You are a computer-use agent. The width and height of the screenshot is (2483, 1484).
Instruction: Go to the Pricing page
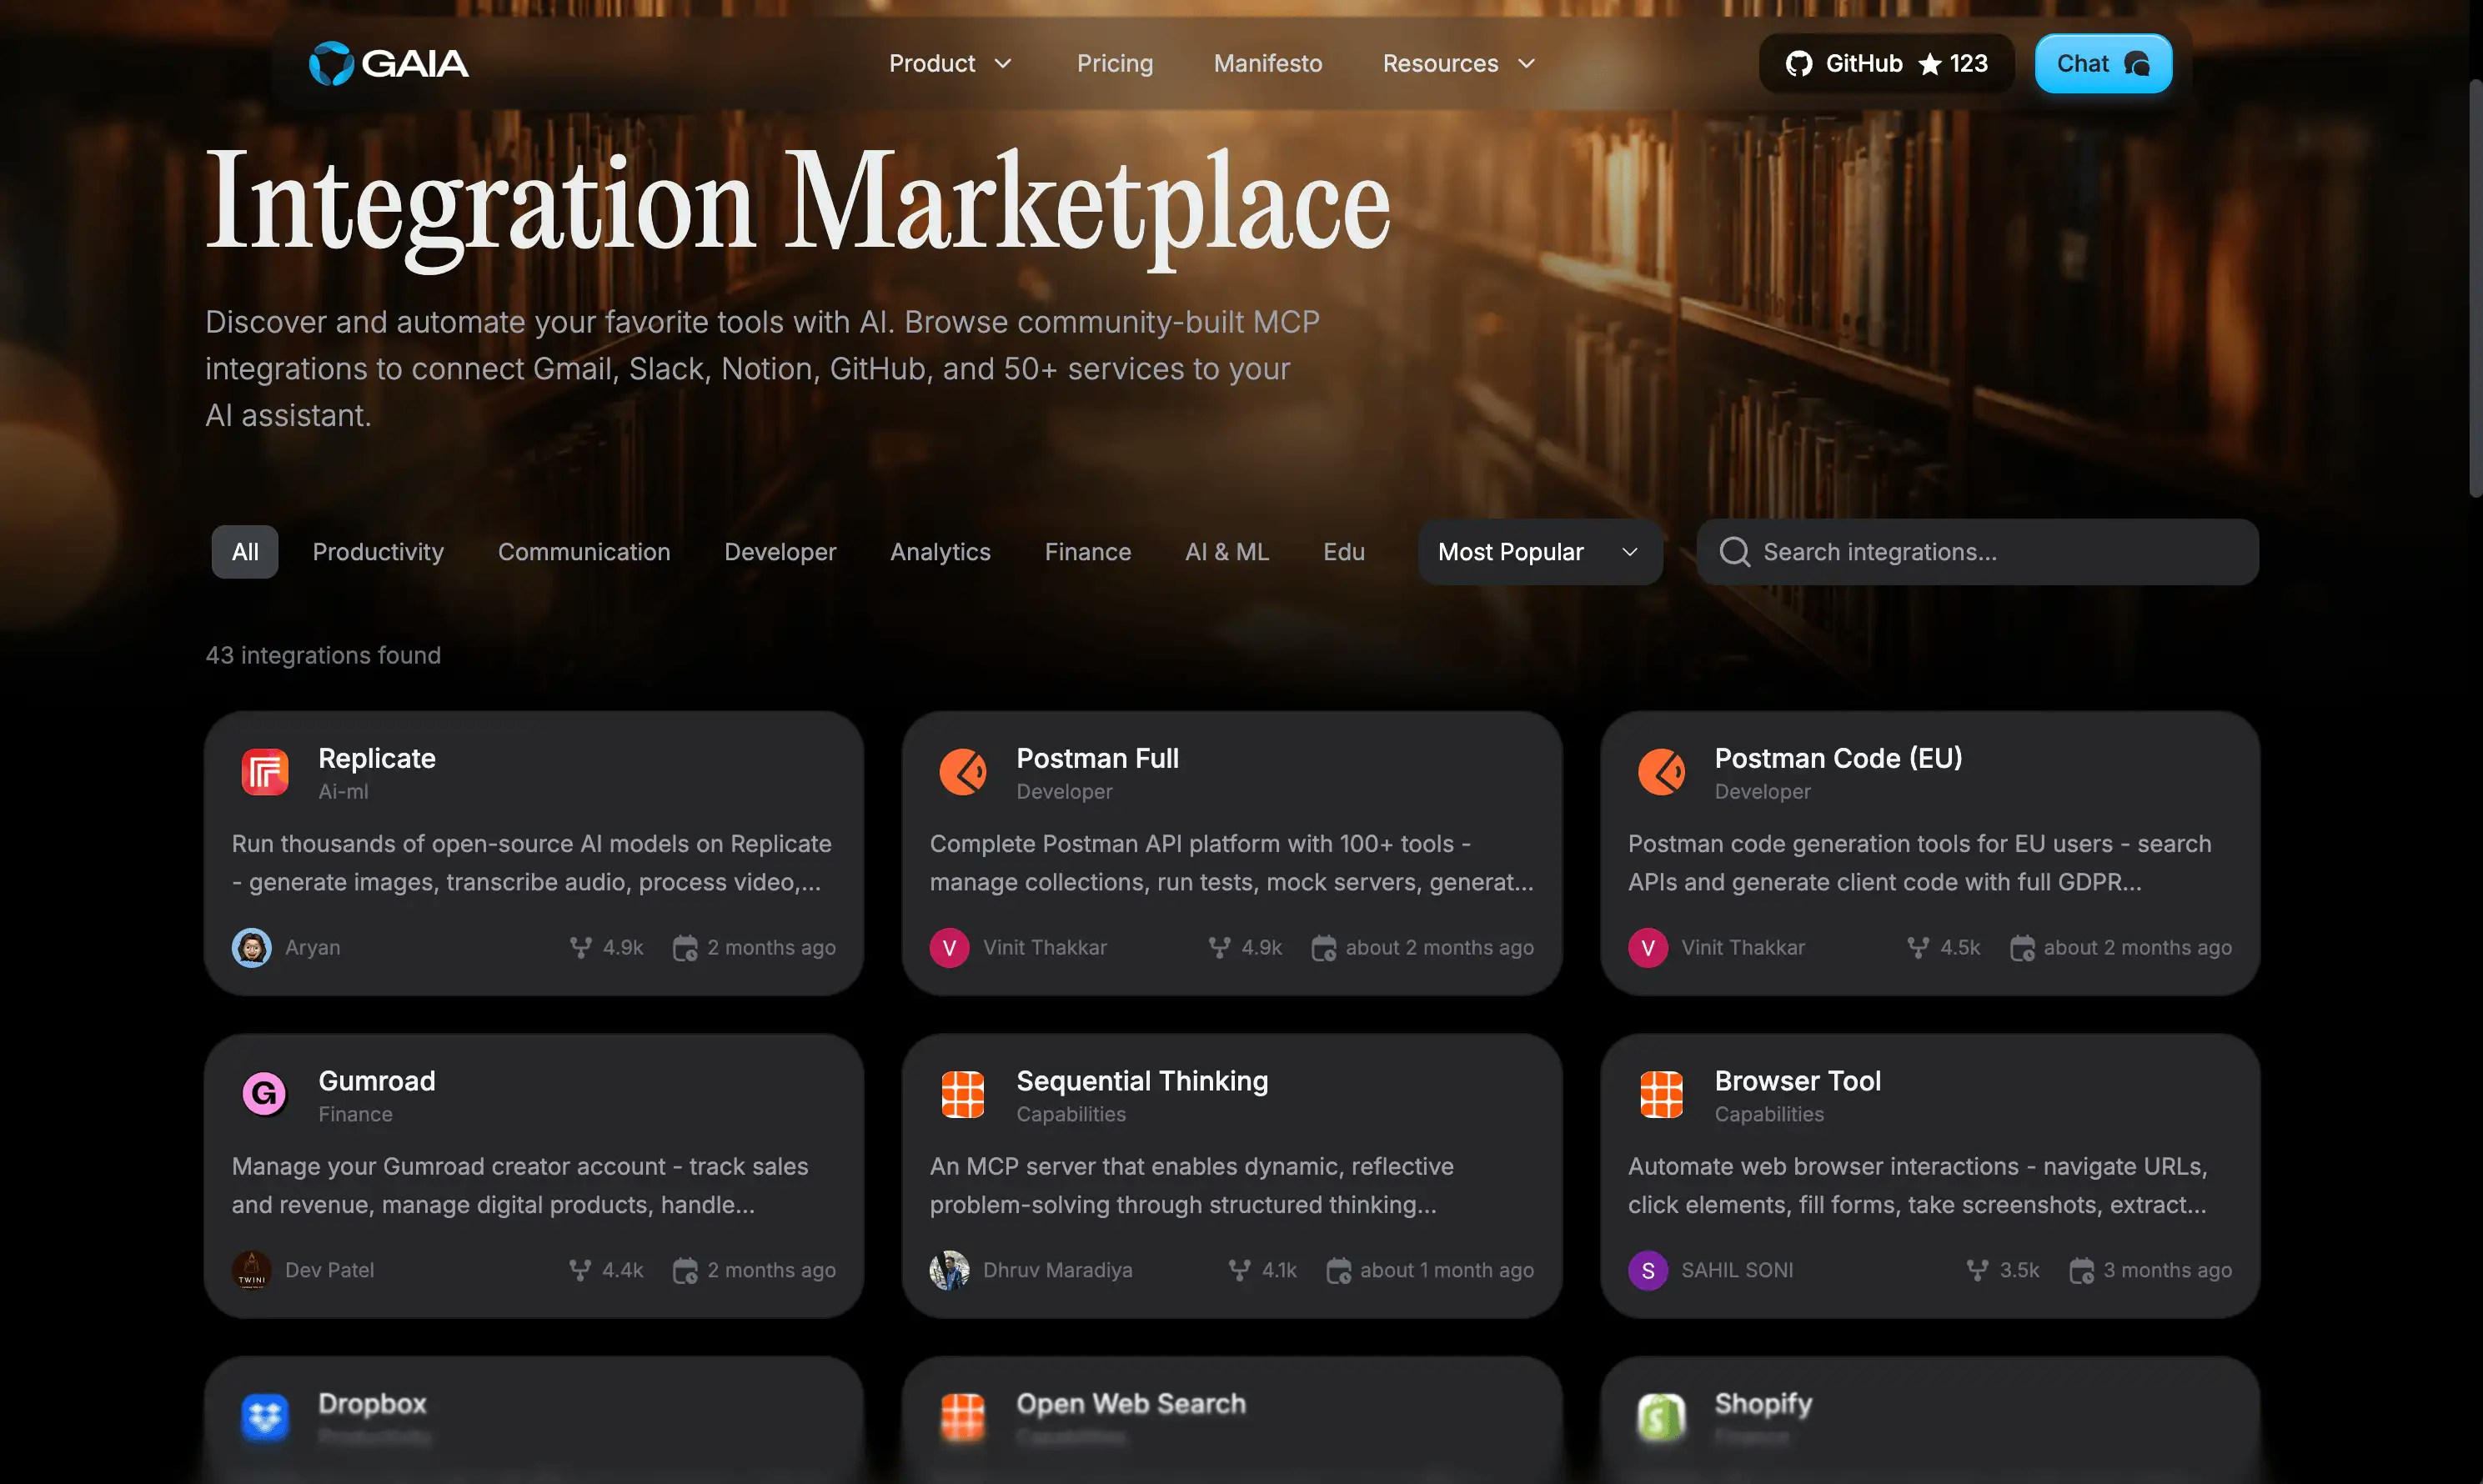coord(1114,64)
